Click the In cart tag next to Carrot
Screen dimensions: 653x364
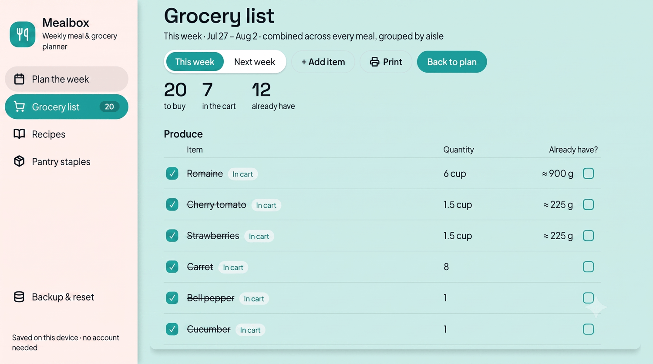pyautogui.click(x=233, y=267)
